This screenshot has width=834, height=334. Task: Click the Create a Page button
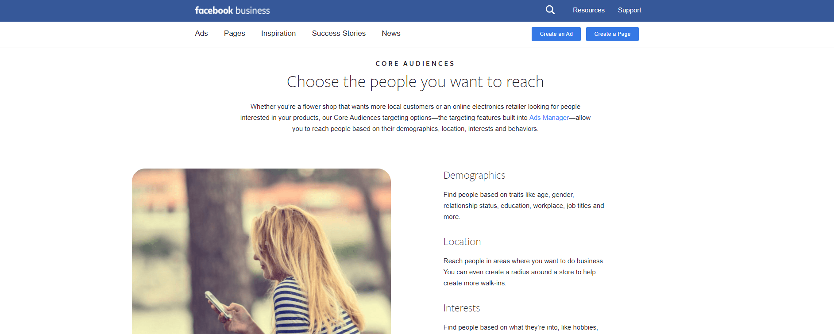[x=612, y=34]
